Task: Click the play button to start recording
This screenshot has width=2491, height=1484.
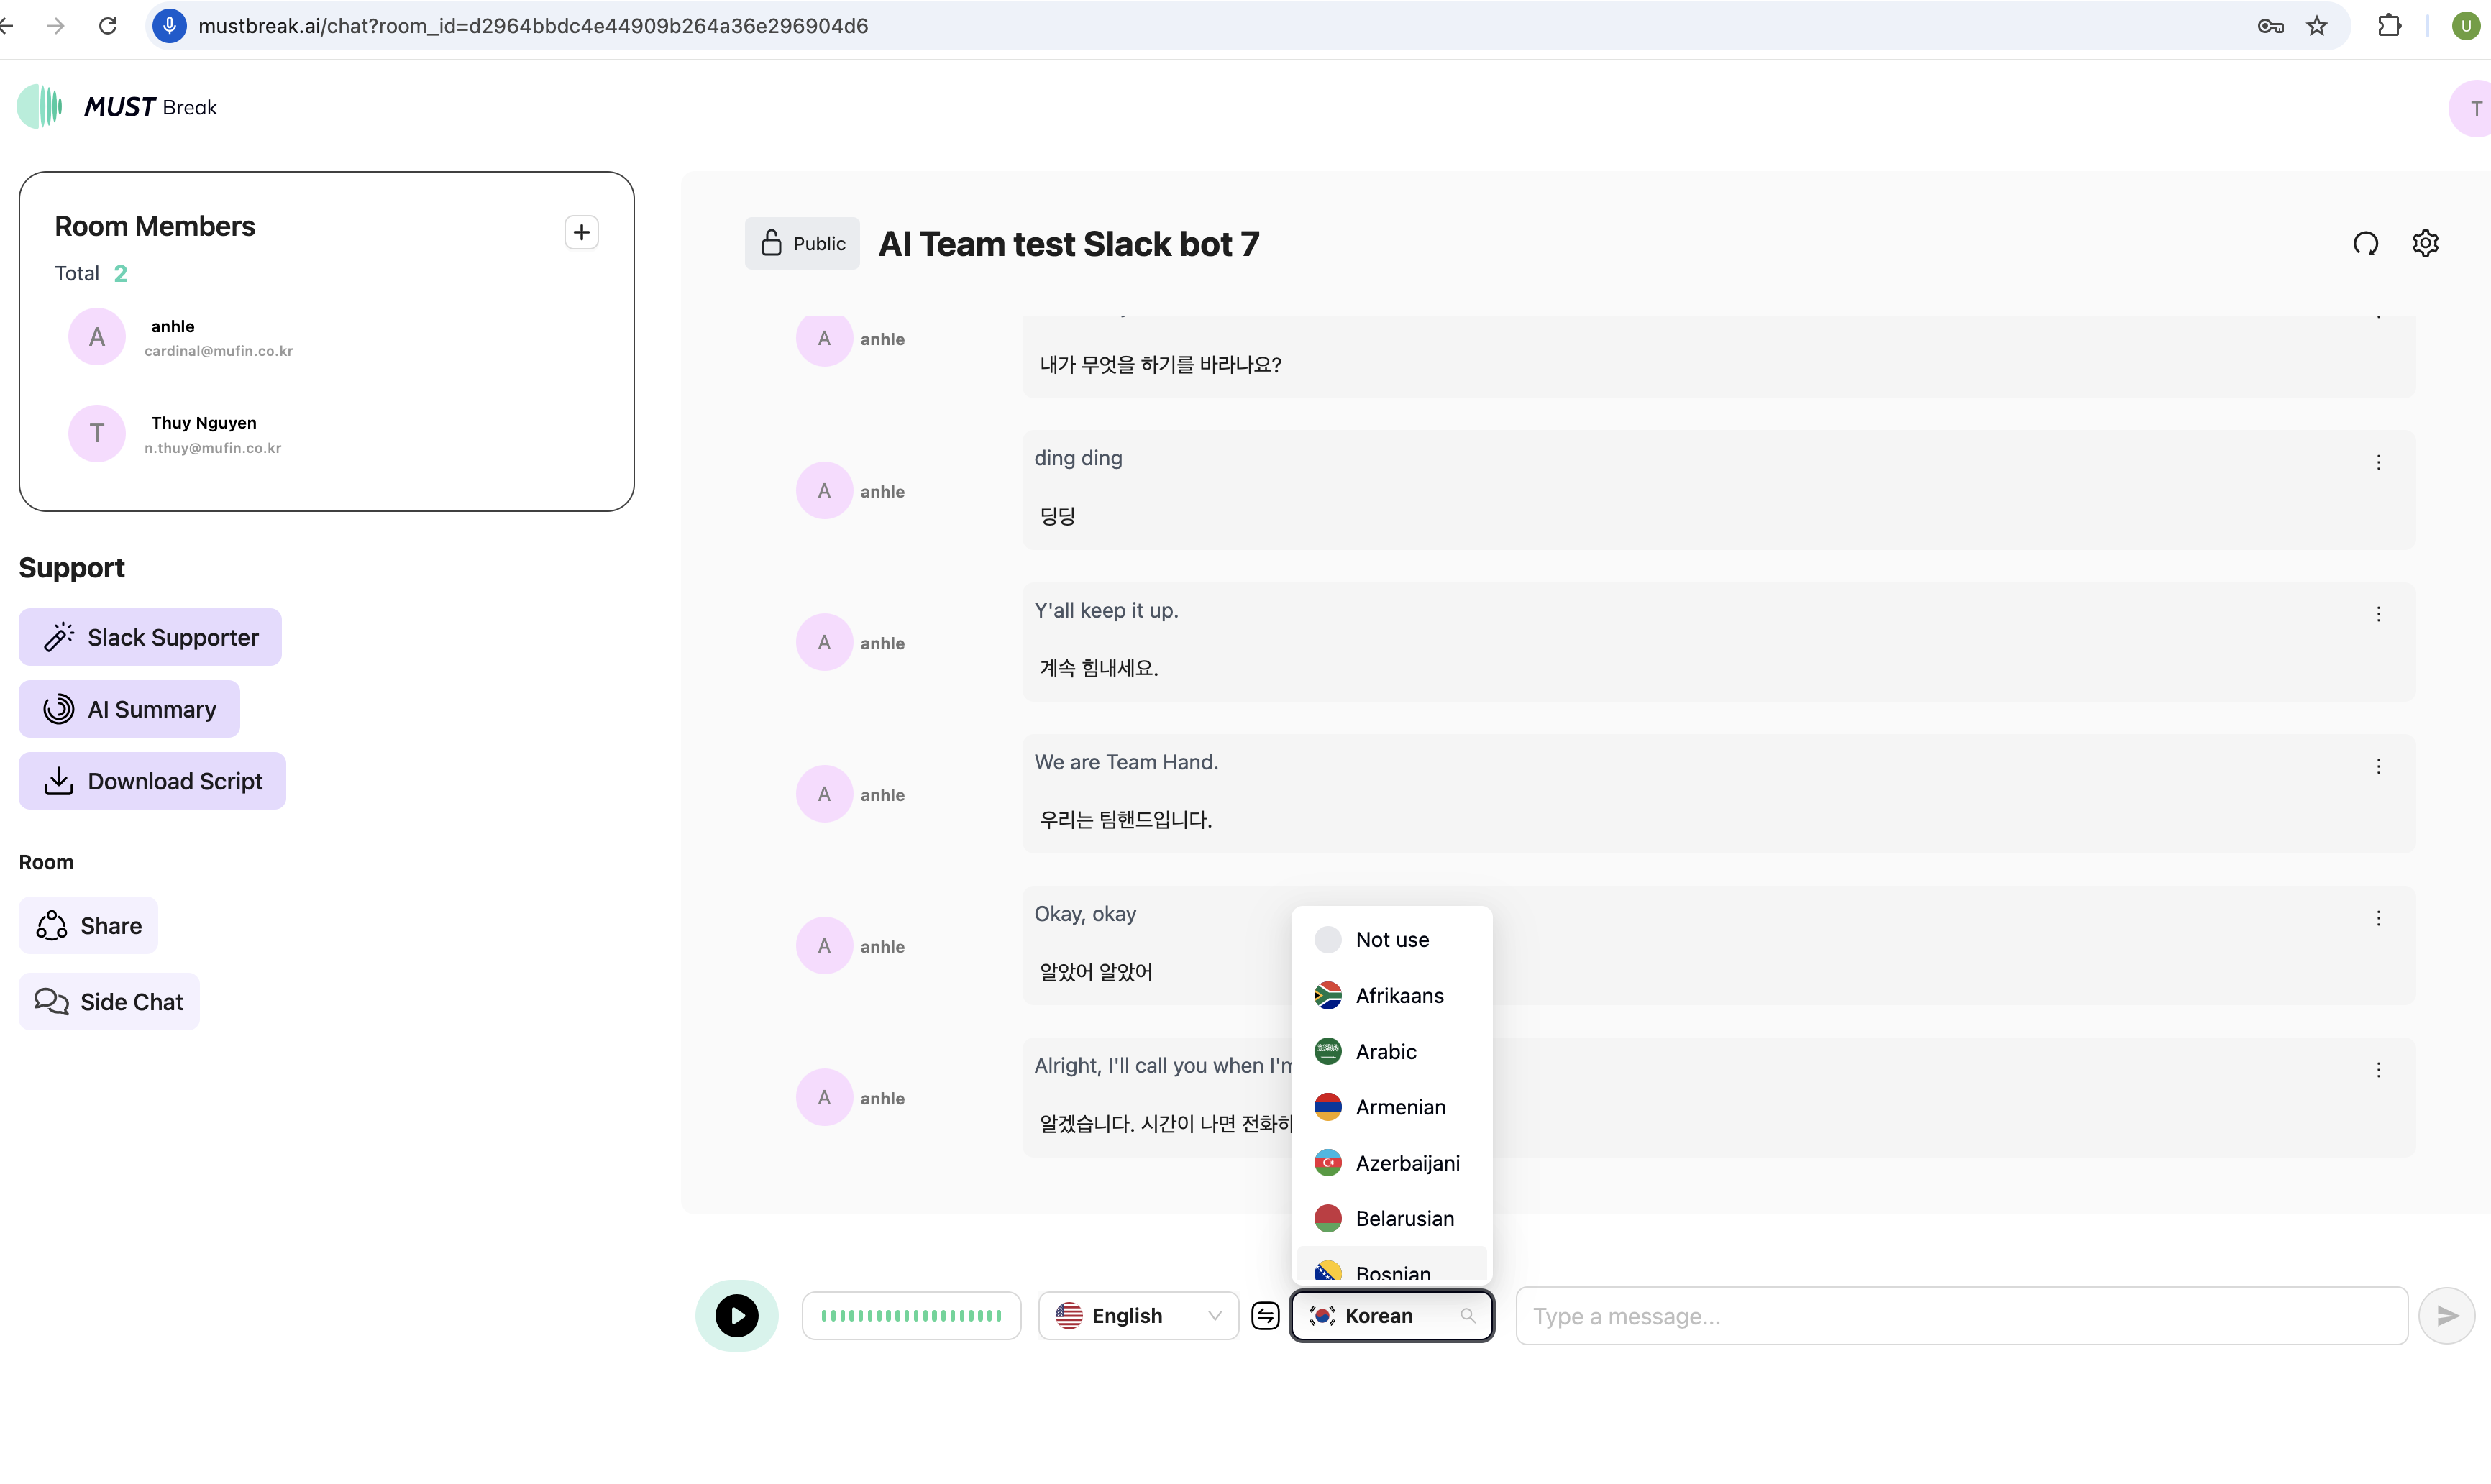Action: pos(736,1315)
